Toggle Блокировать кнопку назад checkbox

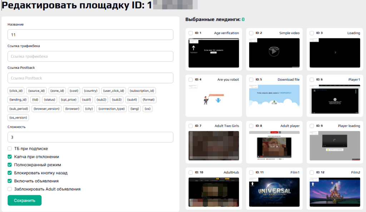10,173
